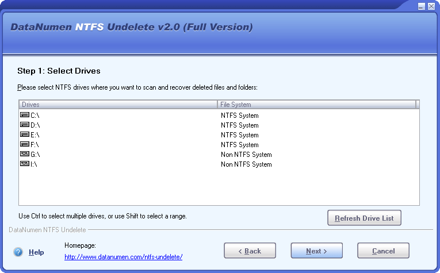The image size is (440, 273).
Task: Click the G:\ removable drive icon
Action: tap(25, 154)
